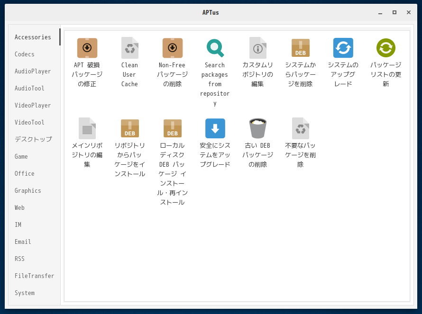Open the 不要なパッケージを削除 recycle icon
The height and width of the screenshot is (314, 422).
pyautogui.click(x=301, y=128)
